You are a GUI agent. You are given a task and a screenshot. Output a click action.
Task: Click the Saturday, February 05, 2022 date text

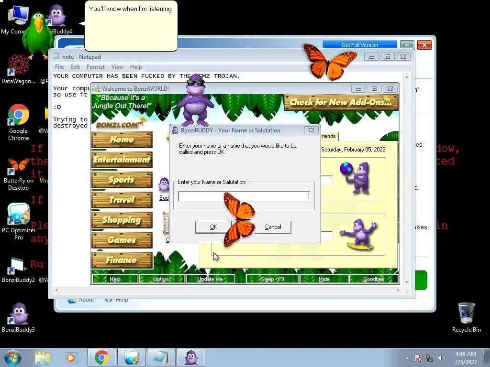[353, 150]
